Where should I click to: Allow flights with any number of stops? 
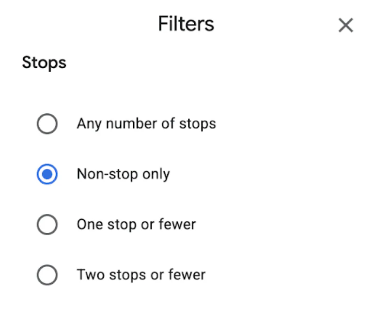(47, 124)
